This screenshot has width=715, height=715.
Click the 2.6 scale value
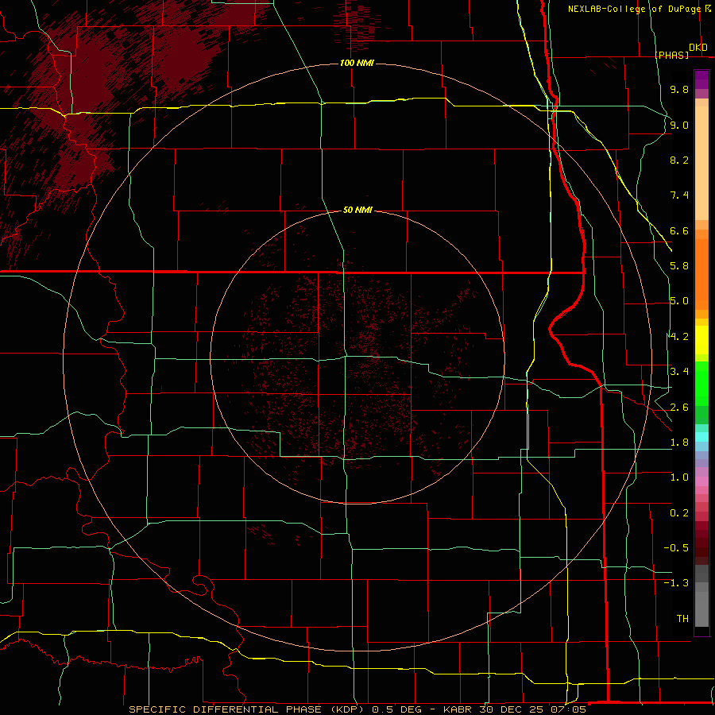click(x=679, y=408)
